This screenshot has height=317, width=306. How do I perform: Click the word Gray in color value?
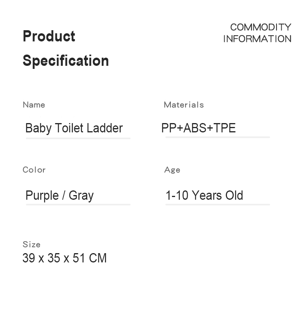point(81,195)
